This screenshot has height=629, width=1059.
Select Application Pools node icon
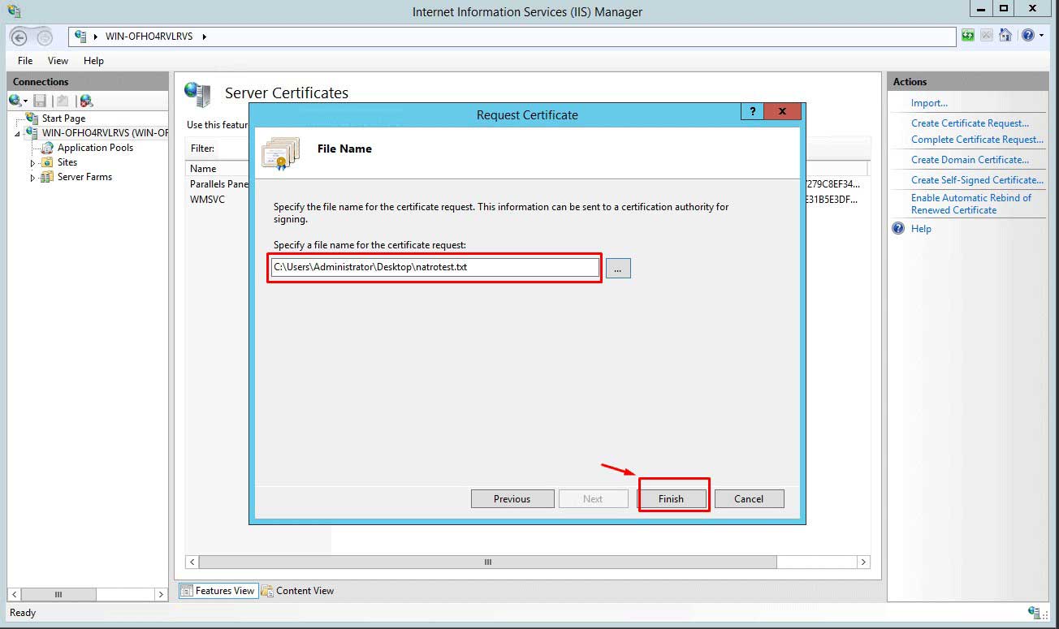tap(47, 148)
